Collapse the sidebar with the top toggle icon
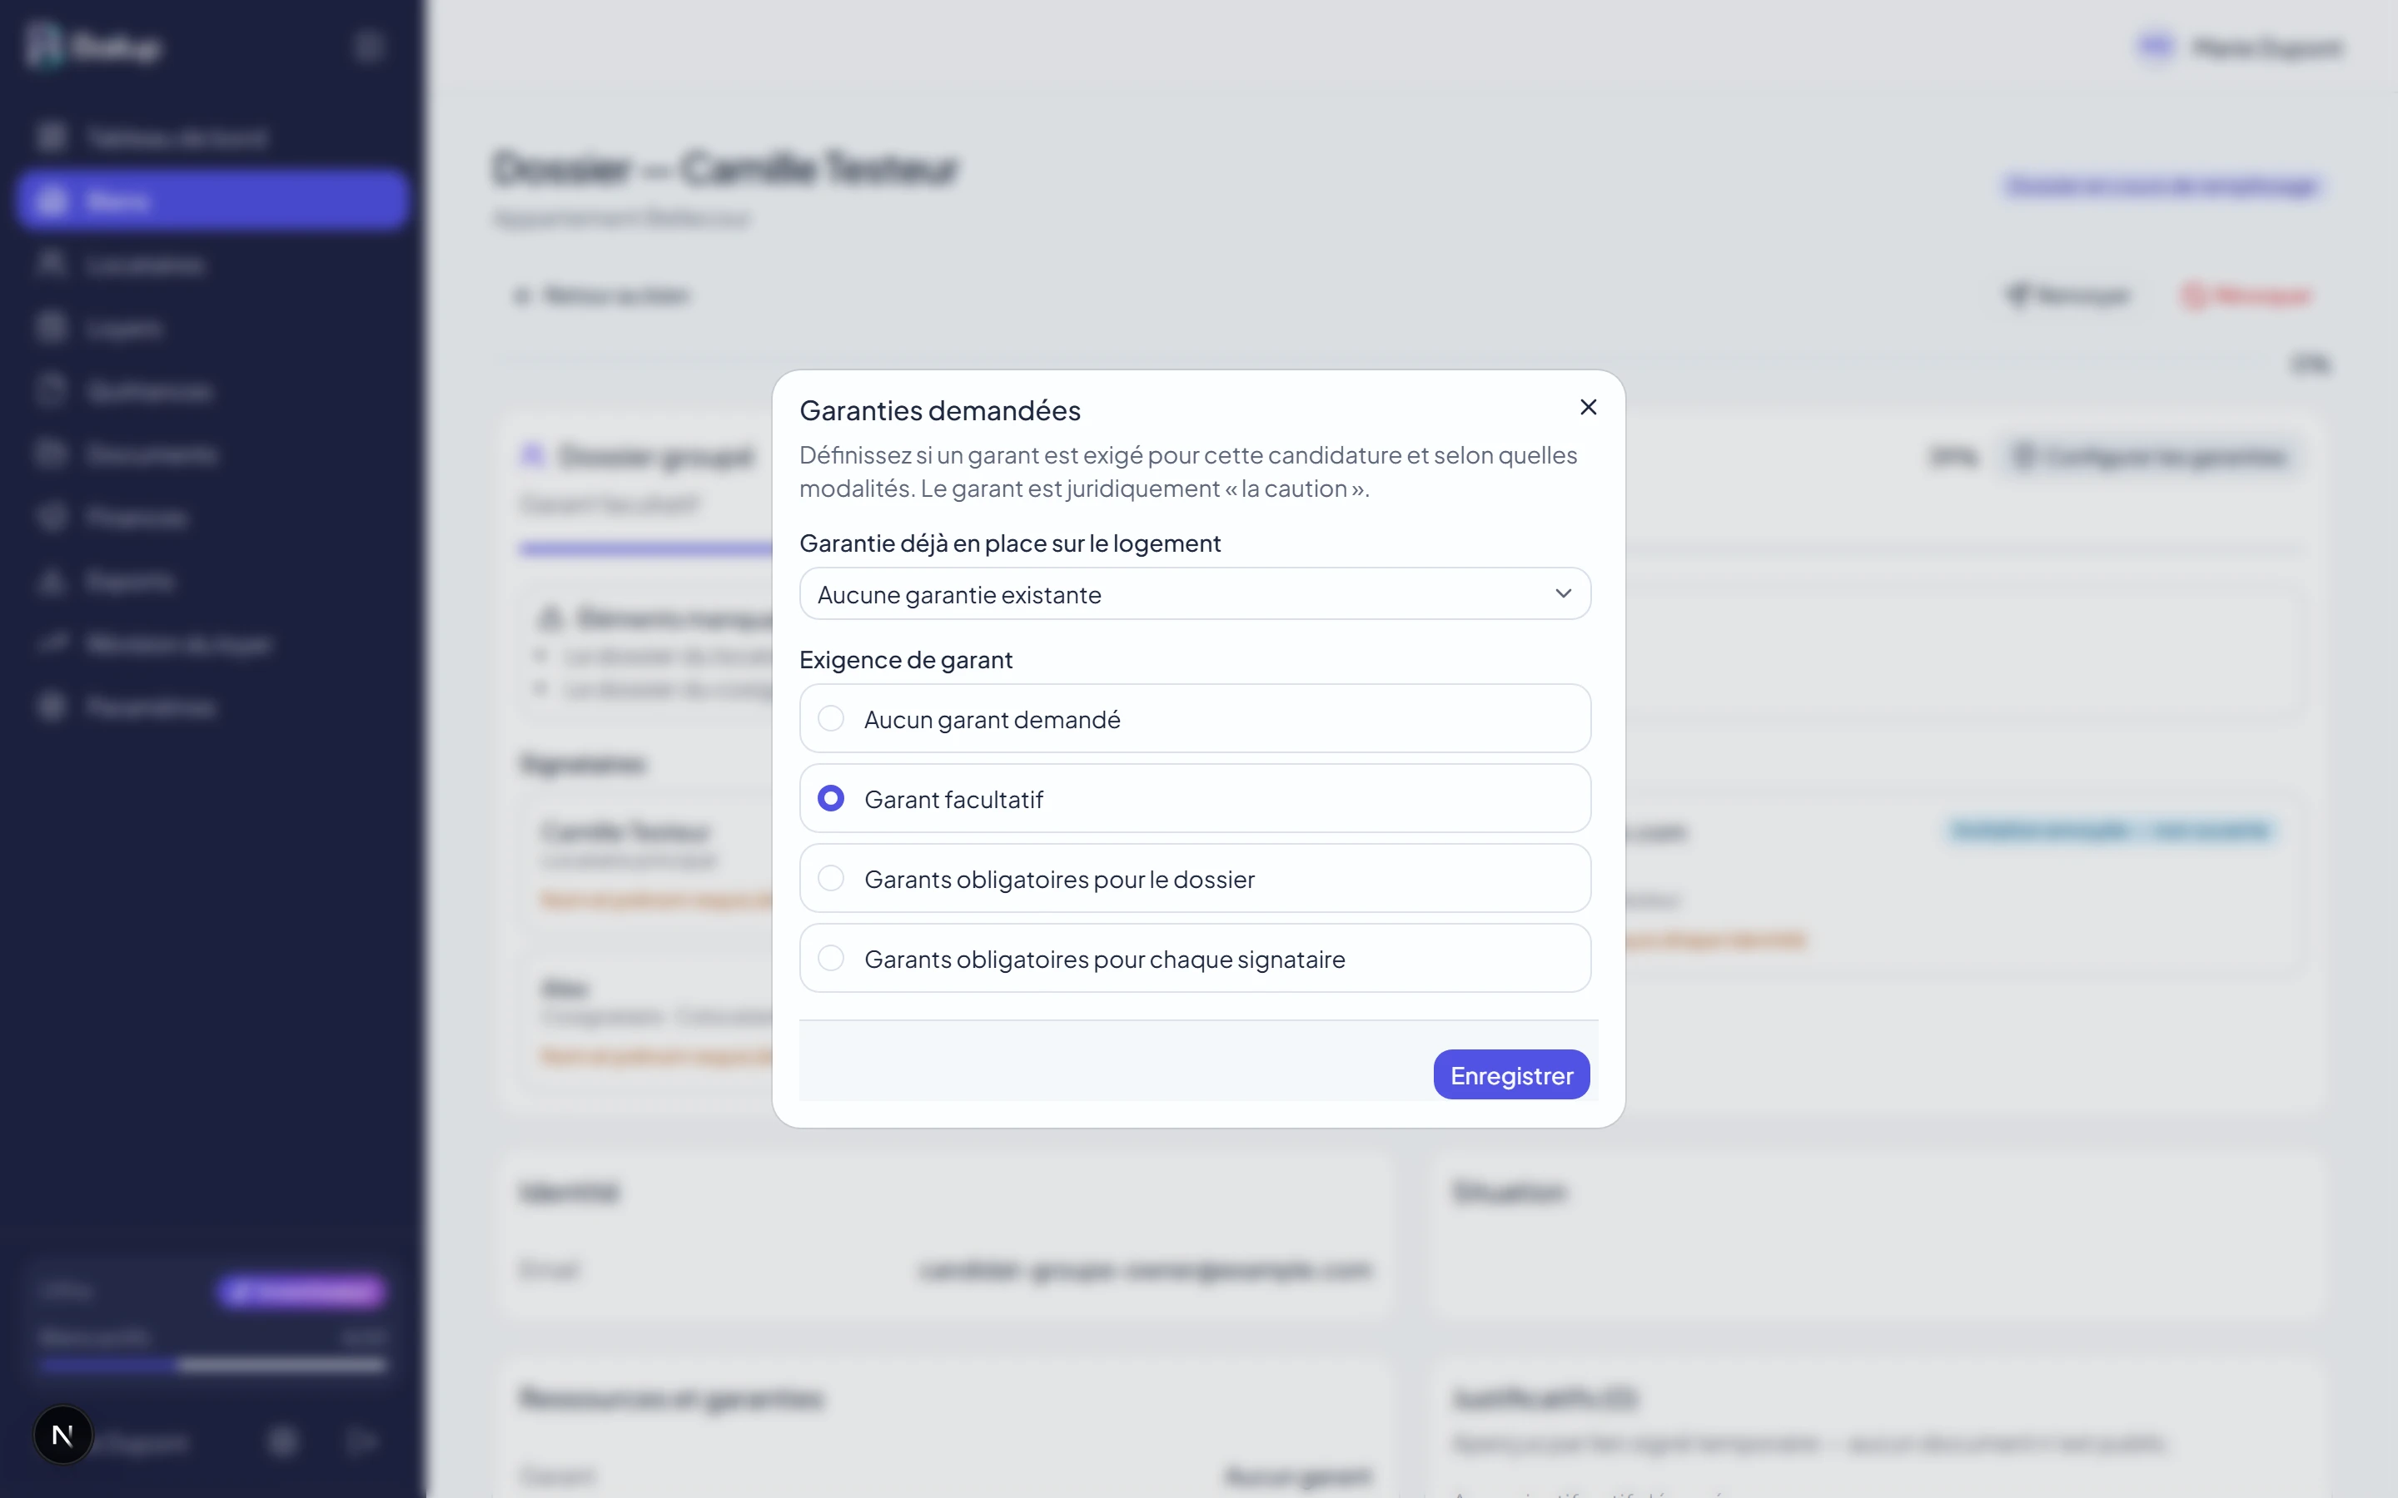This screenshot has width=2398, height=1498. click(x=369, y=47)
